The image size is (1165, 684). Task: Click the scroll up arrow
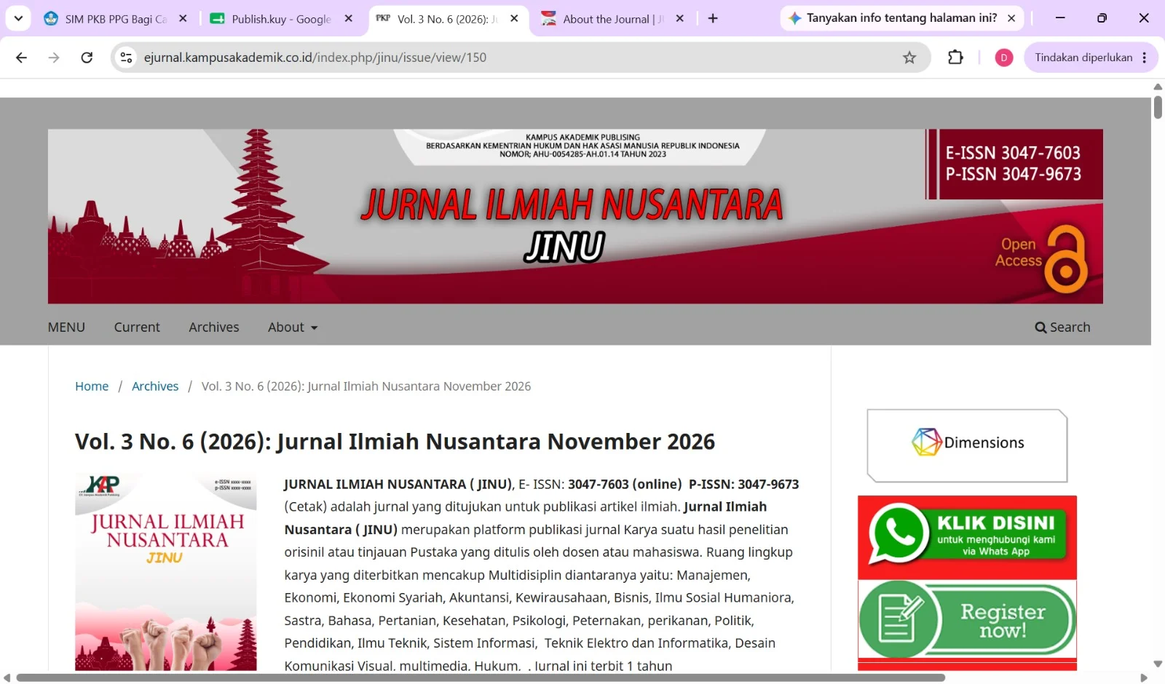1158,87
